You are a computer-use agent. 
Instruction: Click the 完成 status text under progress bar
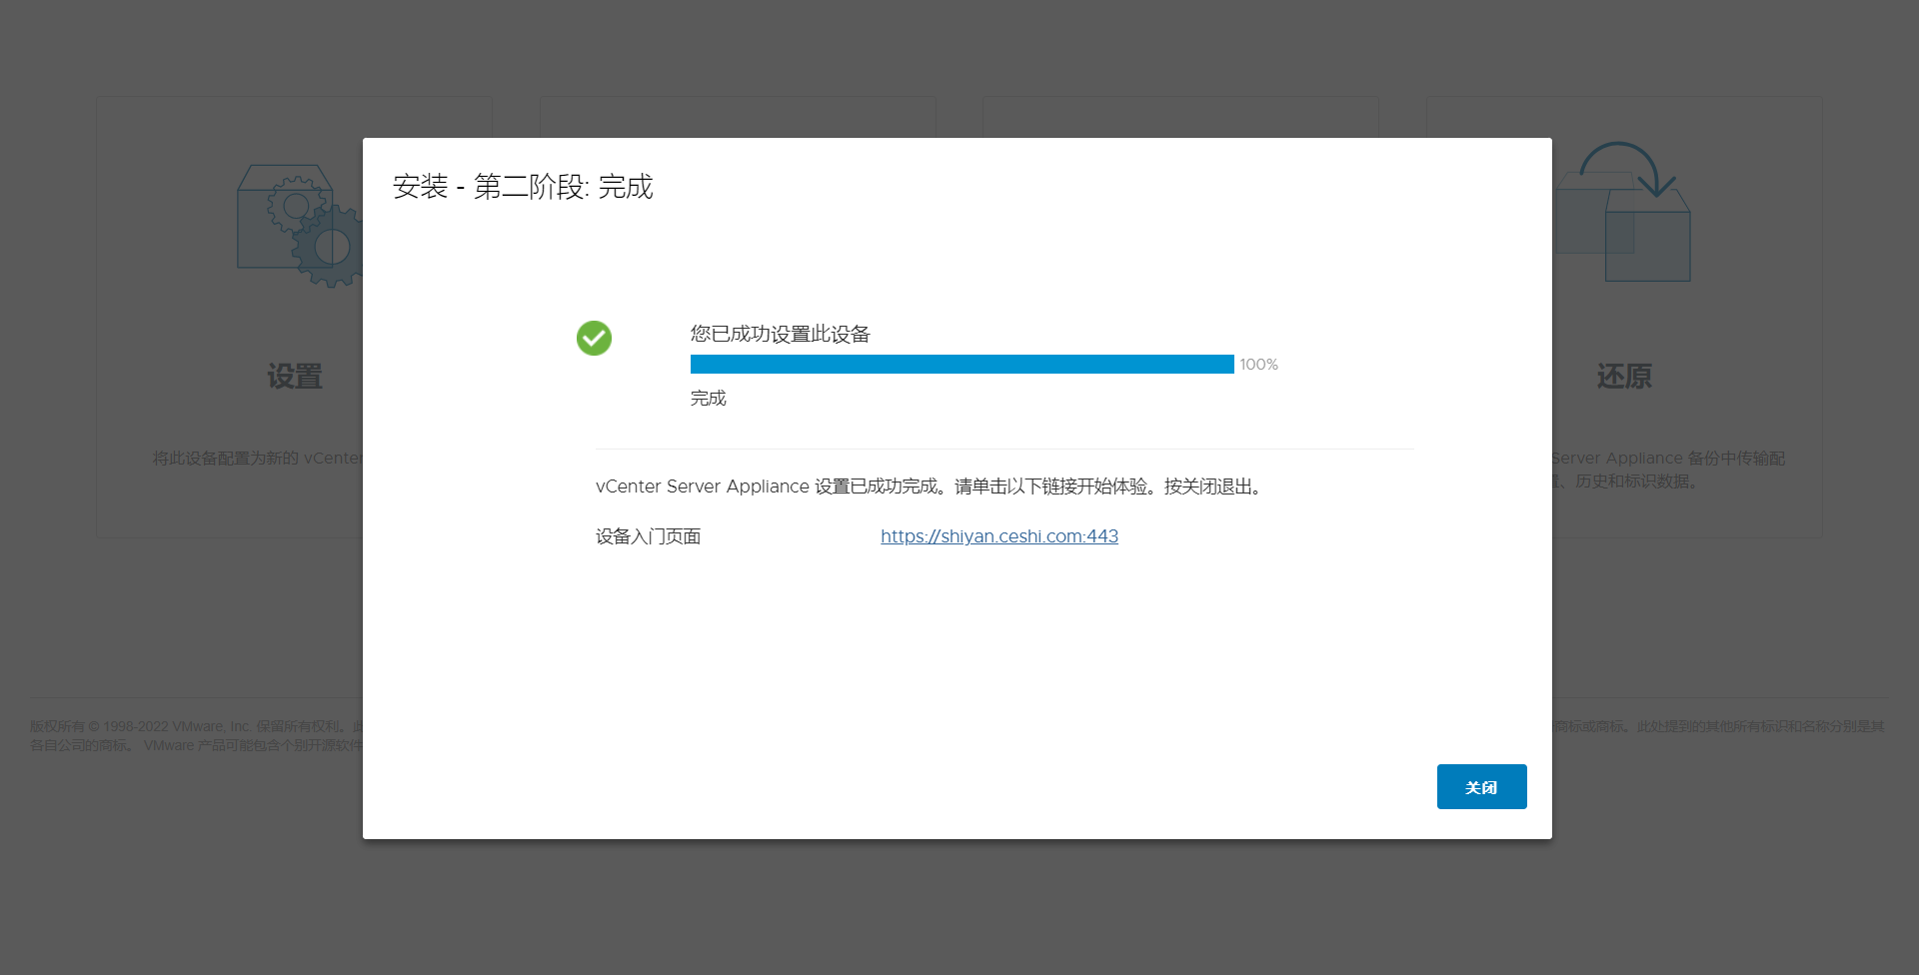pyautogui.click(x=709, y=398)
